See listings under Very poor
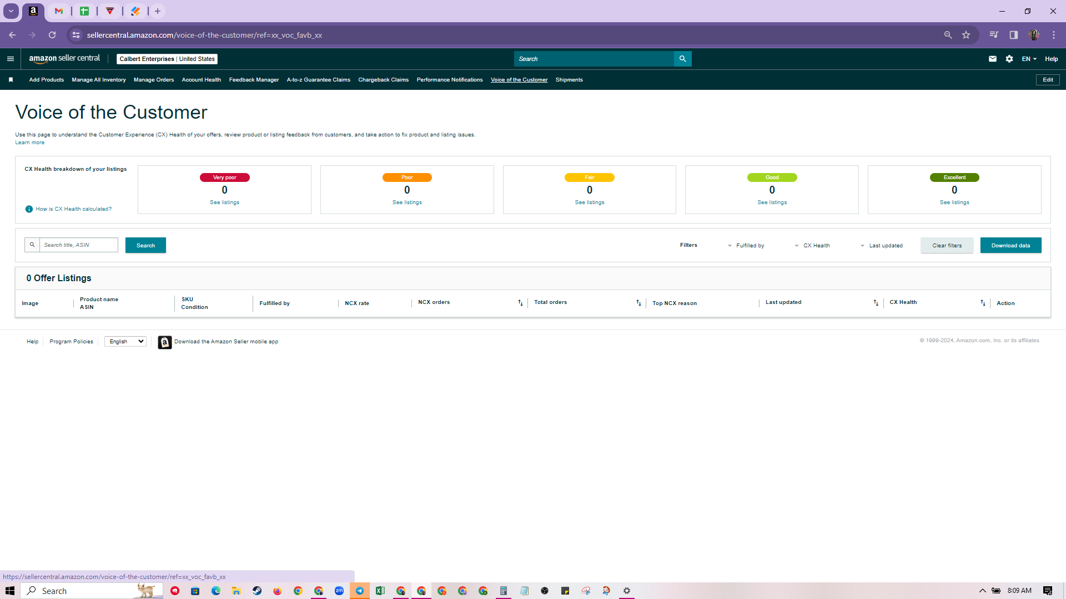This screenshot has width=1066, height=599. pos(225,202)
